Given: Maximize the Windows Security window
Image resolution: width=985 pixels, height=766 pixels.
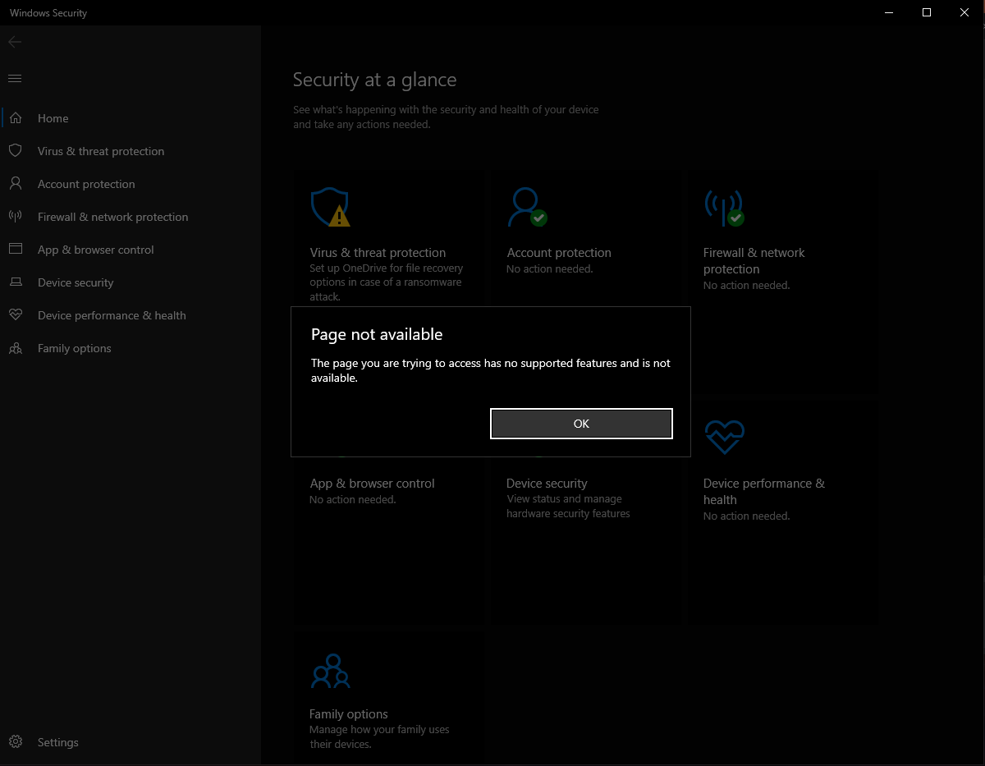Looking at the screenshot, I should click(927, 12).
